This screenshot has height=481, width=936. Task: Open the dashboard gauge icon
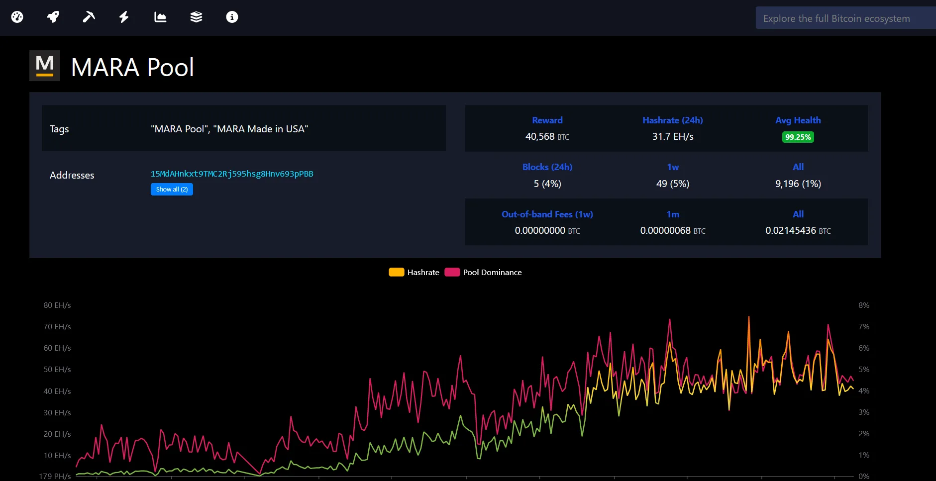(17, 17)
